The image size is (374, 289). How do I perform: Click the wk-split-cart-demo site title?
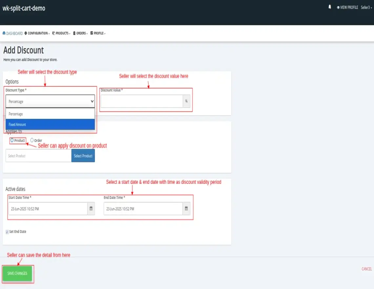pyautogui.click(x=24, y=8)
